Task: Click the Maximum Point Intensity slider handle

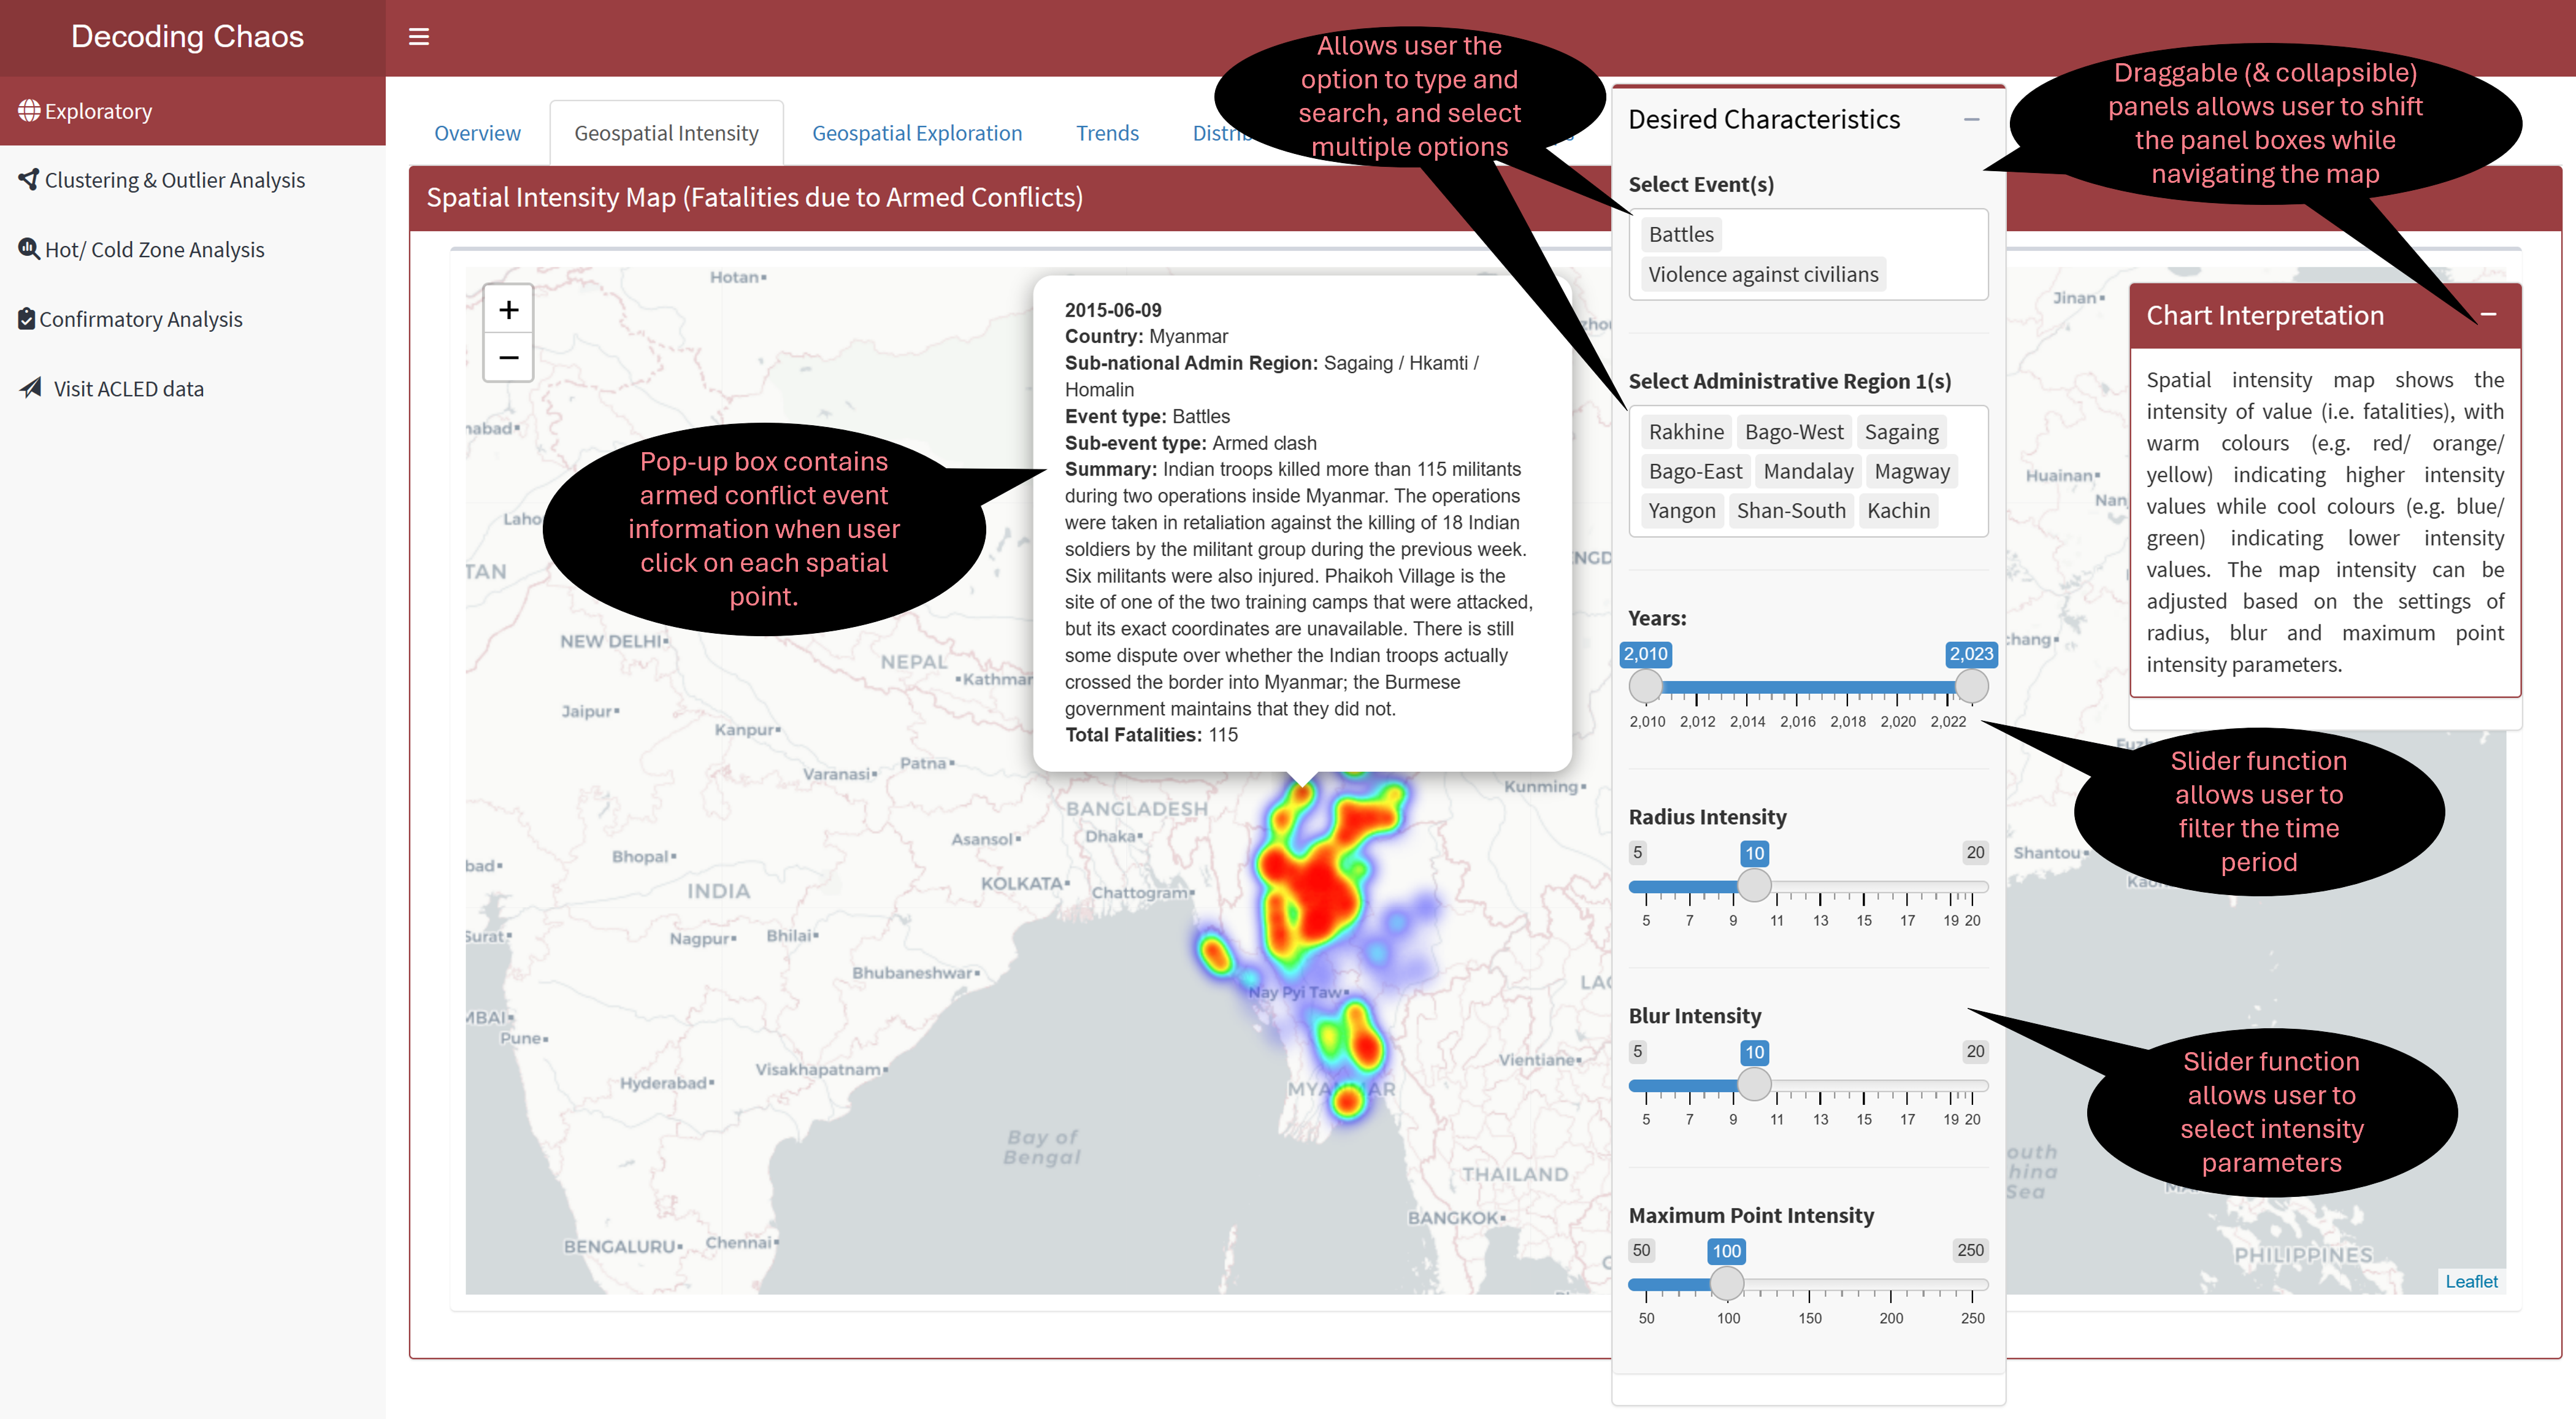Action: tap(1727, 1283)
